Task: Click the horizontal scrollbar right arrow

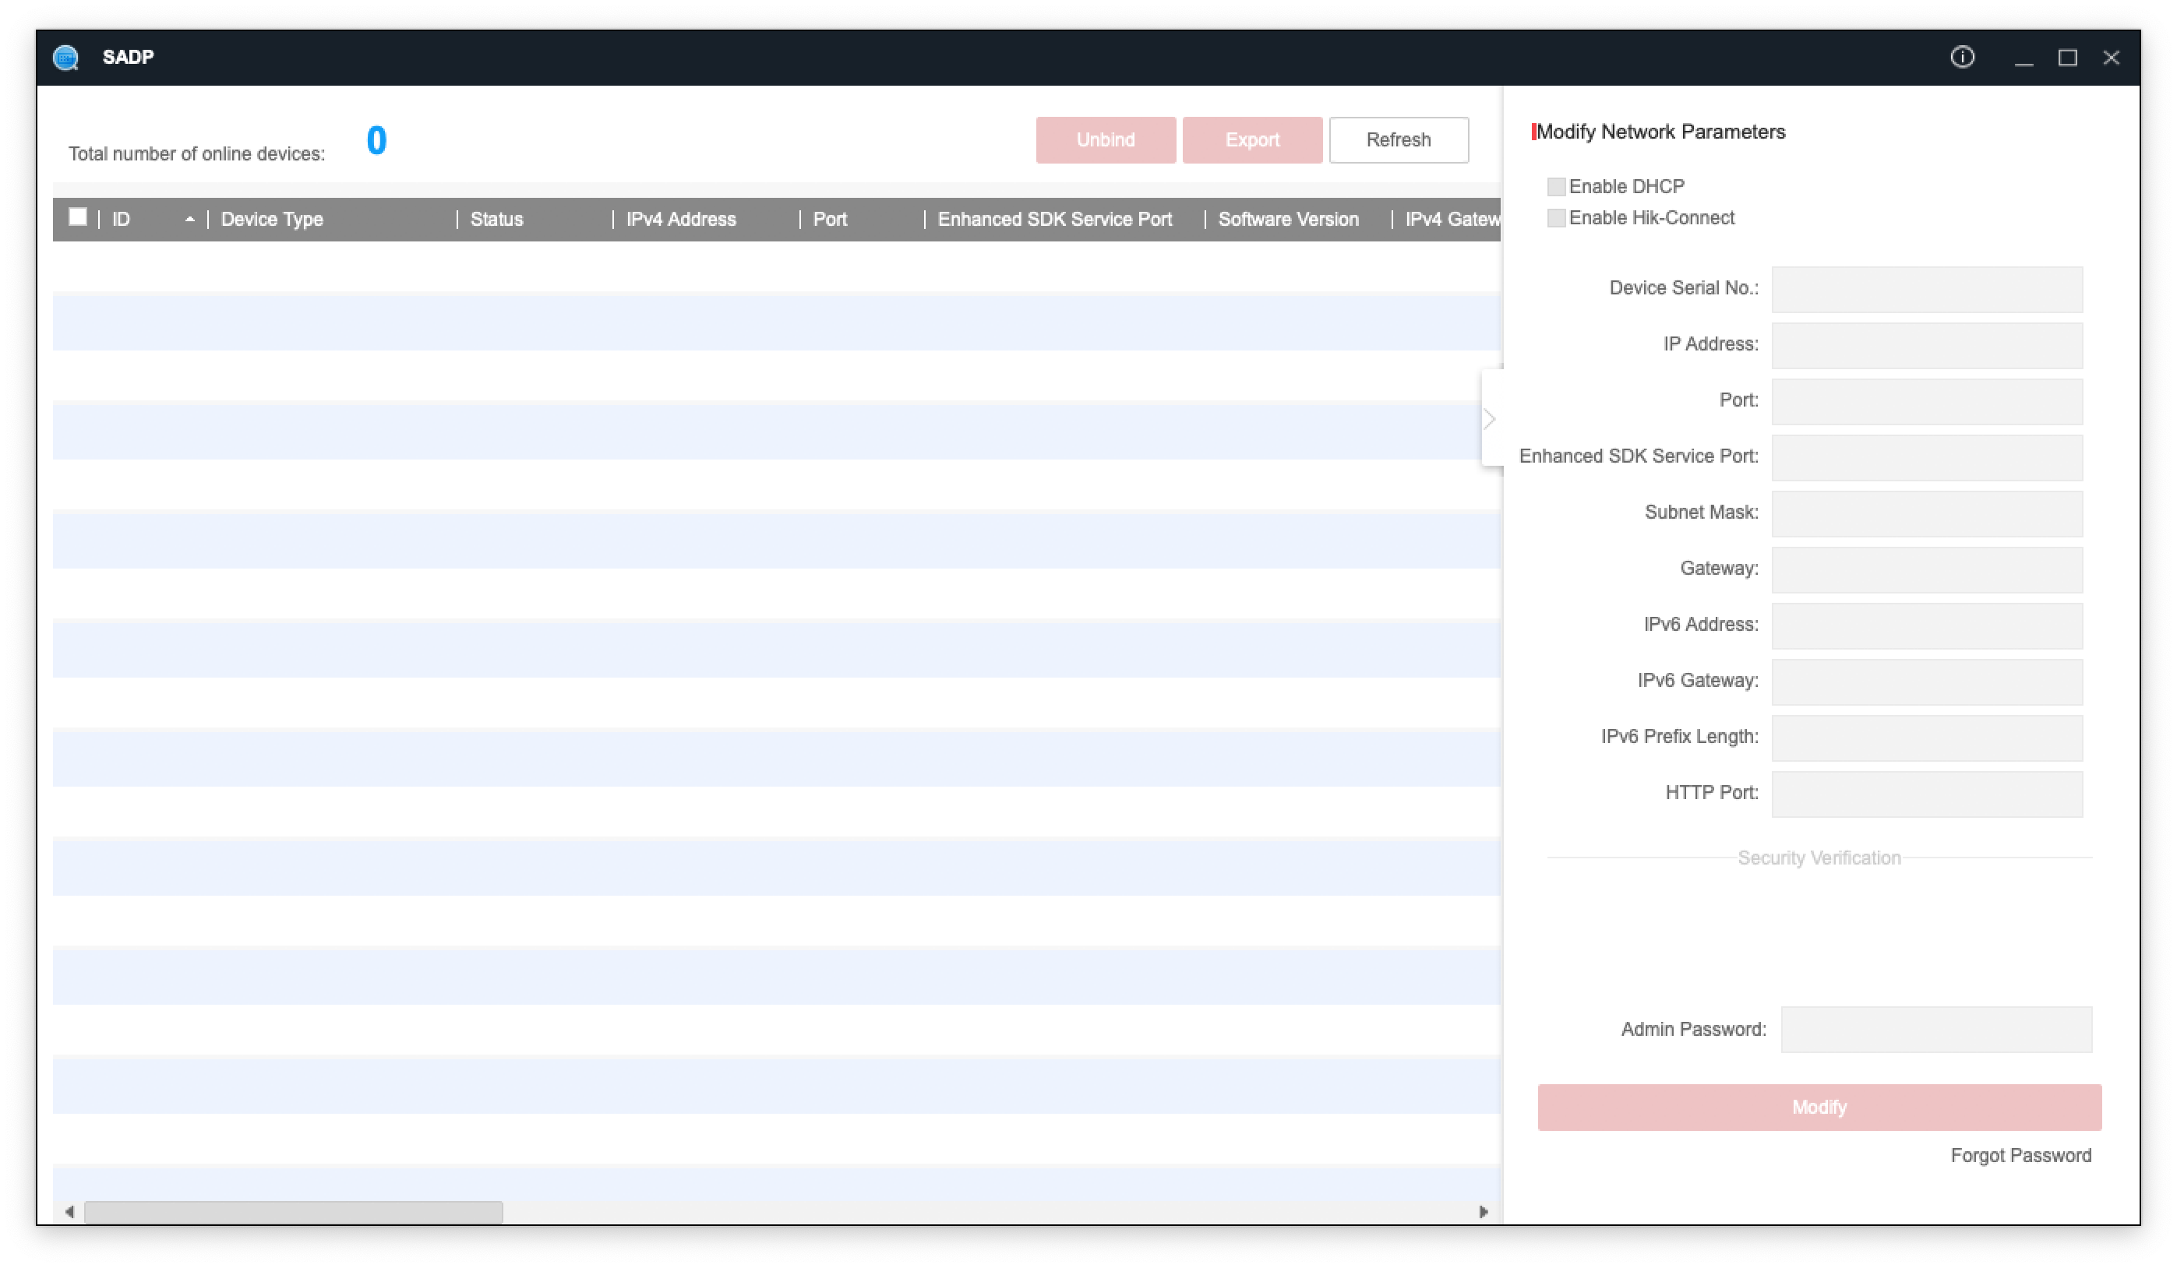Action: 1484,1212
